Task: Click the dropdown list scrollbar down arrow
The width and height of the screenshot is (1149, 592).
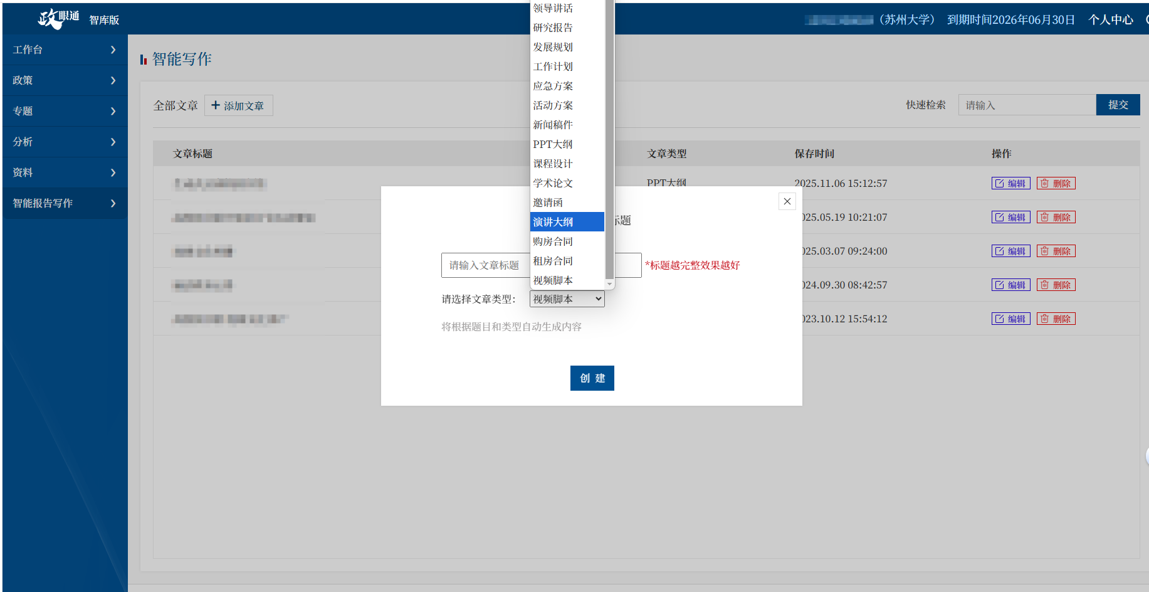Action: pos(609,284)
